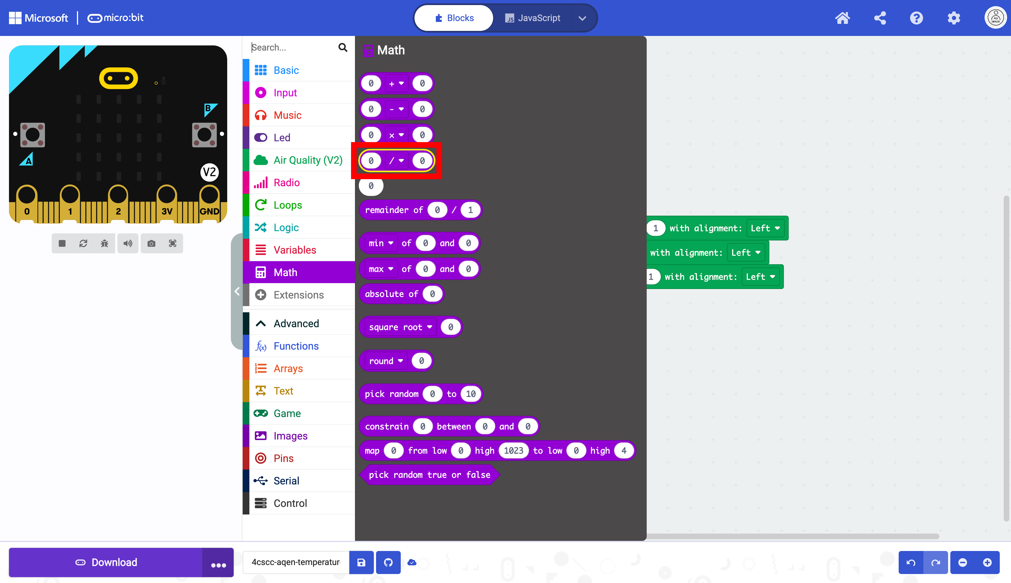Screen dimensions: 1011x583
Task: Zoom out the workspace
Action: [x=962, y=562]
